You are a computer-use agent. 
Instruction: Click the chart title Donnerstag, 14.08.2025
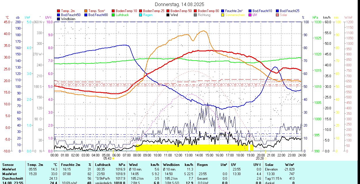click(179, 4)
